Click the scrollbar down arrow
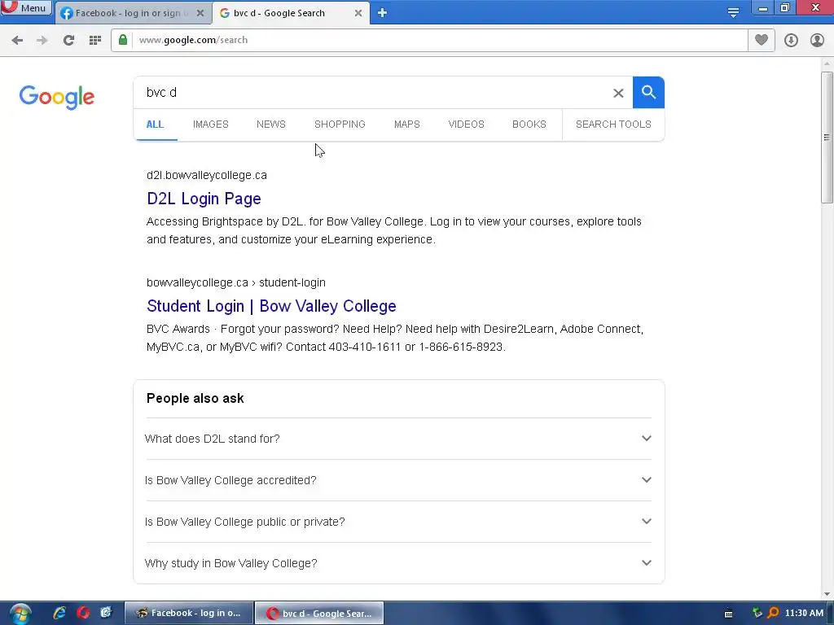This screenshot has width=834, height=625. tap(827, 593)
